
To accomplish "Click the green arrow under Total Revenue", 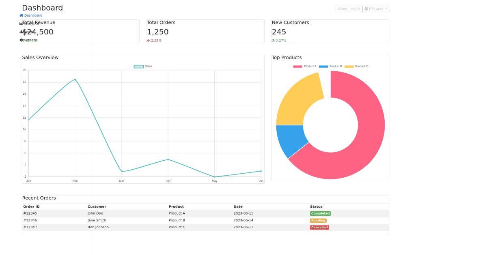I will pos(24,40).
